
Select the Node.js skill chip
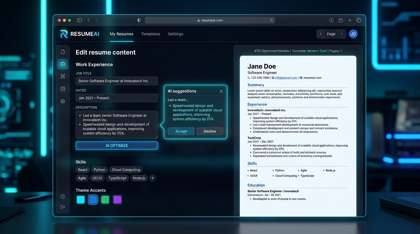[139, 178]
